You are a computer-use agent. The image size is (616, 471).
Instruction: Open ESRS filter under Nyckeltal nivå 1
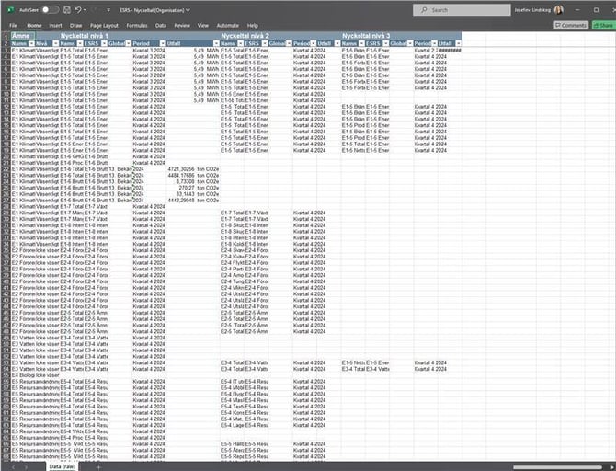(x=104, y=43)
